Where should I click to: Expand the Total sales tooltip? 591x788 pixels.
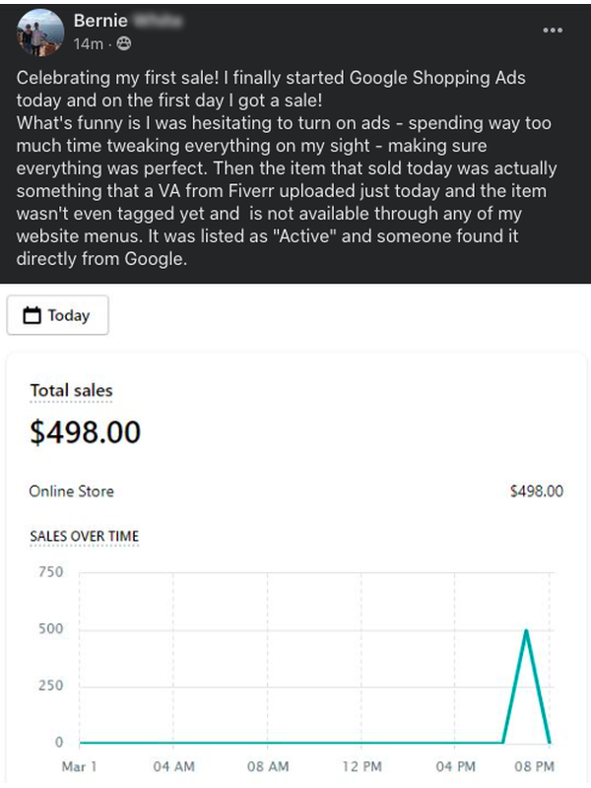[x=72, y=392]
